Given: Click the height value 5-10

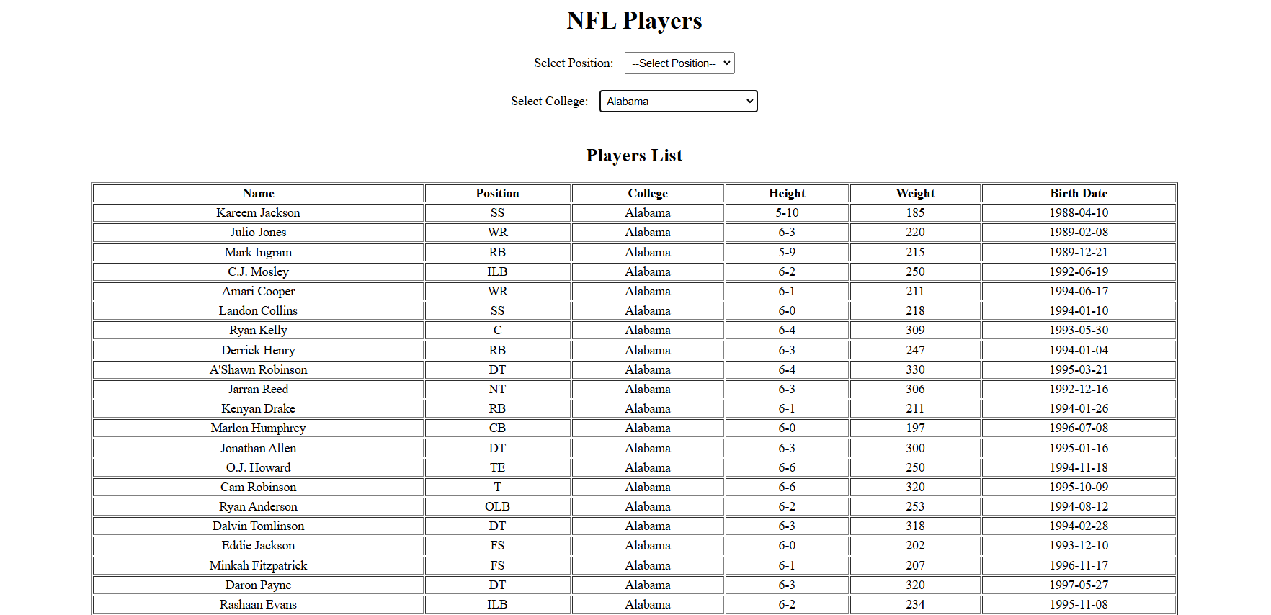Looking at the screenshot, I should click(787, 212).
